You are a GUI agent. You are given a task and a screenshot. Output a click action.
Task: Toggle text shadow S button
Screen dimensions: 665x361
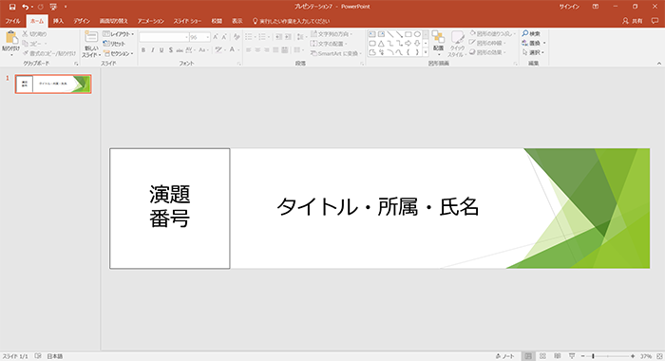tap(170, 50)
